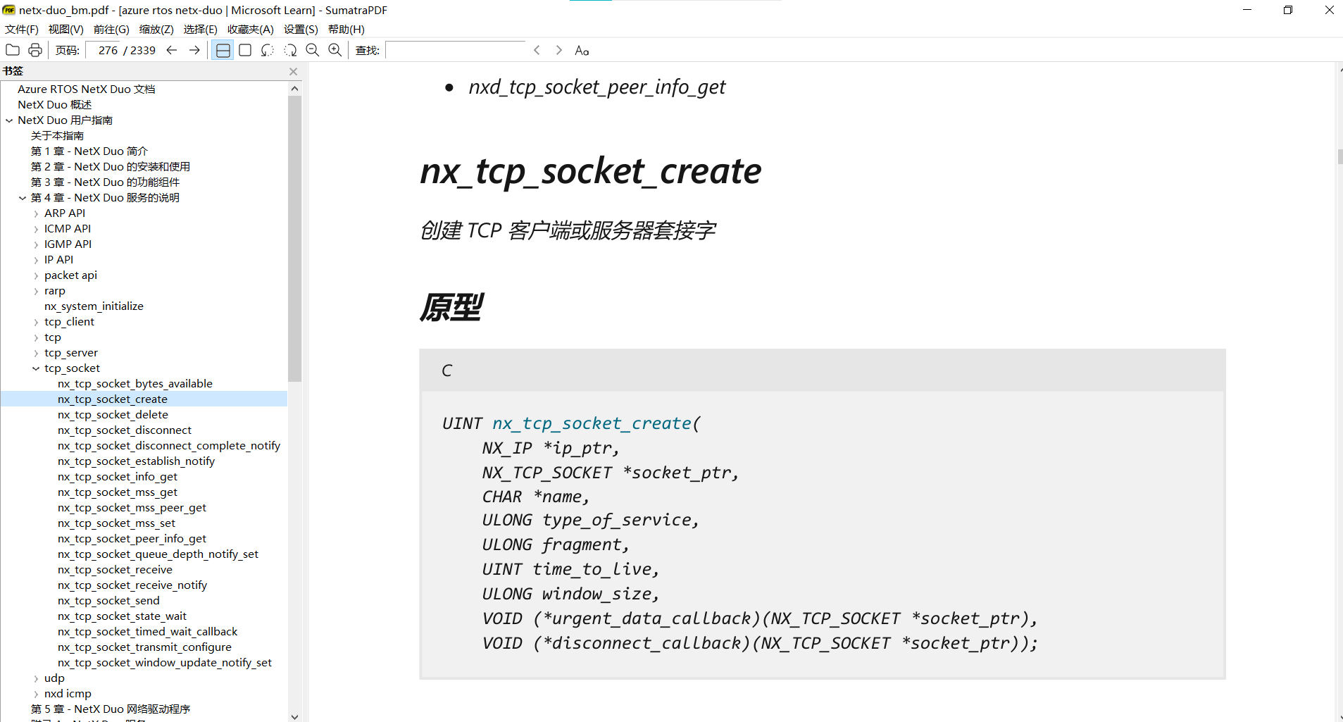This screenshot has width=1343, height=722.
Task: Select nx_tcp_socket_info_get bookmark
Action: click(x=118, y=477)
